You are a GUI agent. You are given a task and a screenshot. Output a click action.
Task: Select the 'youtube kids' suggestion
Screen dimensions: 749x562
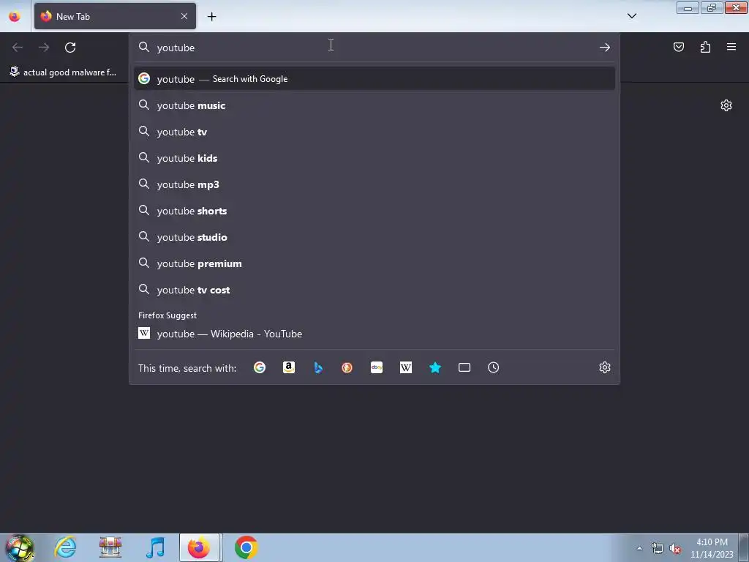click(x=374, y=158)
